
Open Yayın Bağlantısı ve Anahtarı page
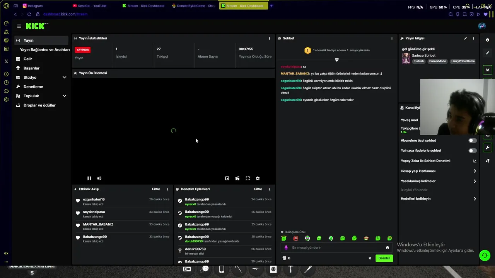[x=45, y=49]
